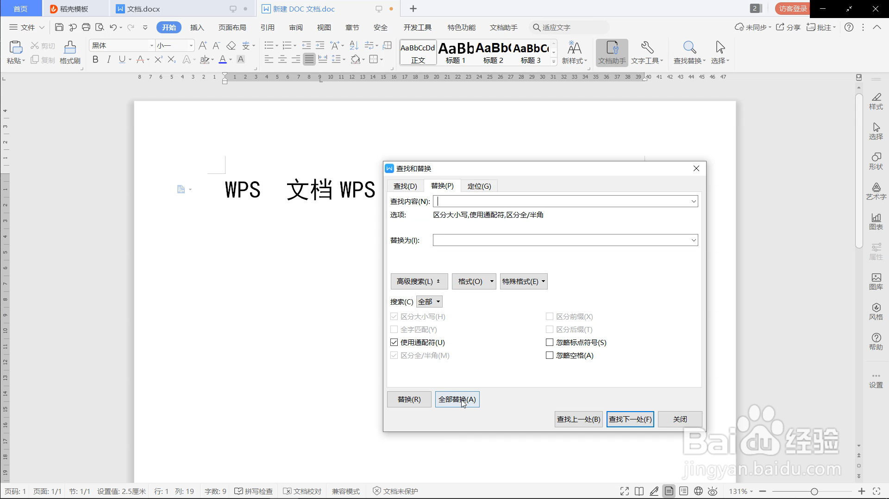Expand the Replace with history dropdown
Image resolution: width=889 pixels, height=499 pixels.
[694, 240]
